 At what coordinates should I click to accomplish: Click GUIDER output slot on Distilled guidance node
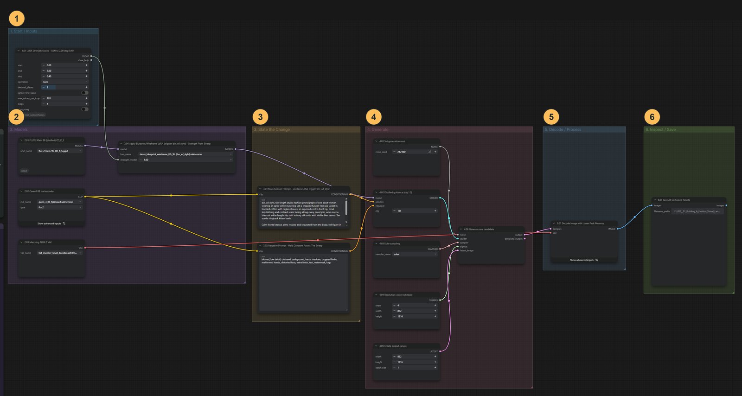coord(440,198)
